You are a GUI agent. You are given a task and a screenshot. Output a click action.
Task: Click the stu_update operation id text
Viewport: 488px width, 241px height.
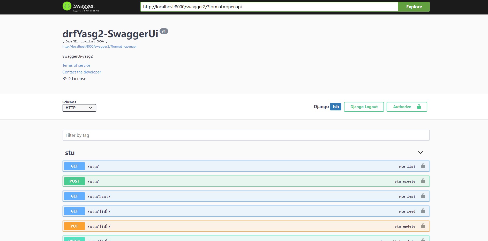[405, 227]
